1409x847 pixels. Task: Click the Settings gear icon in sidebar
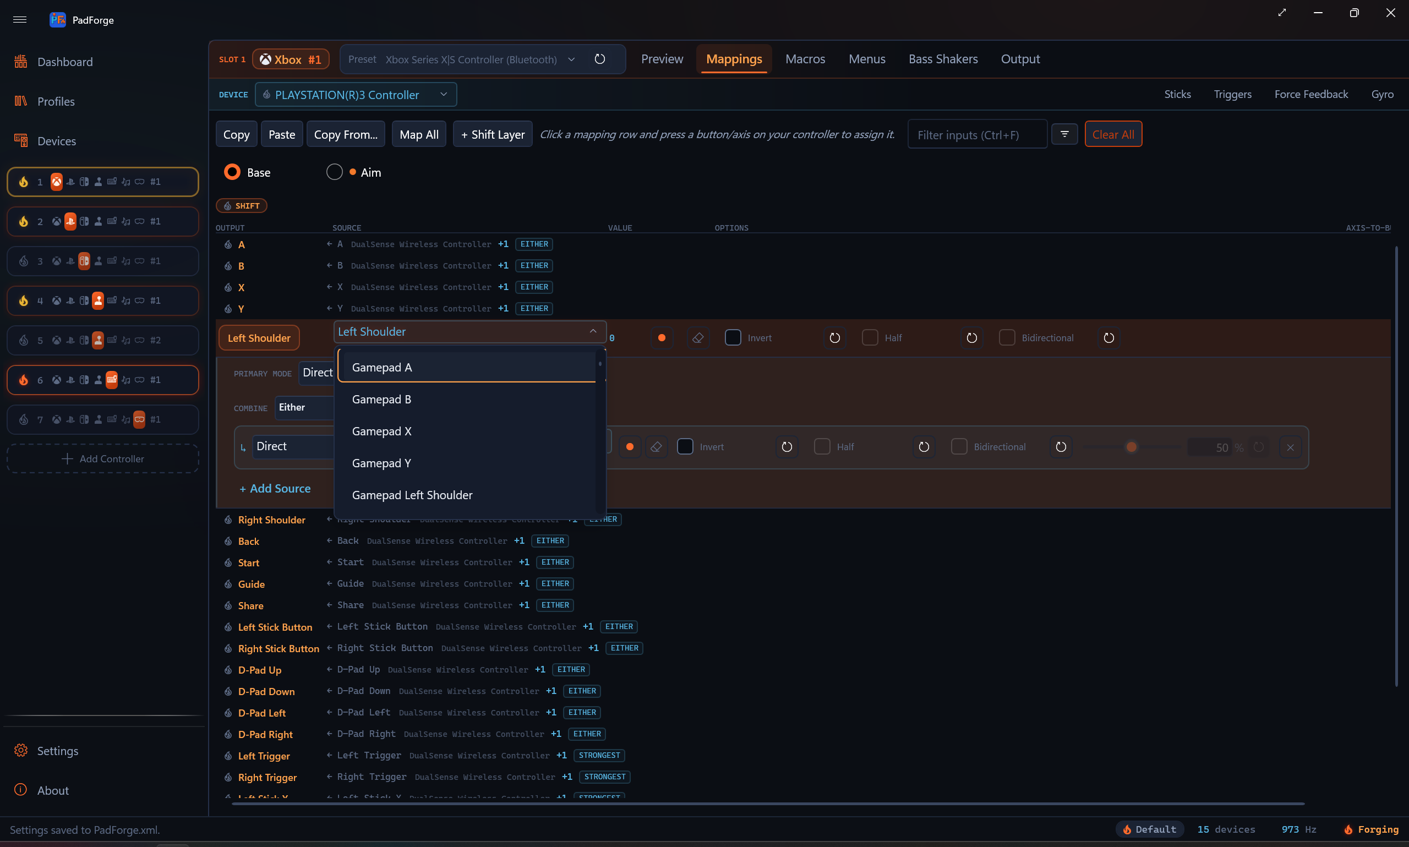21,751
